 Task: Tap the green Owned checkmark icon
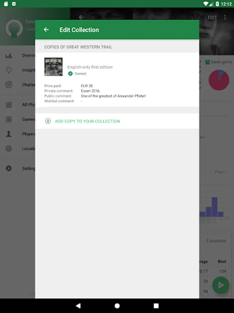coord(70,74)
